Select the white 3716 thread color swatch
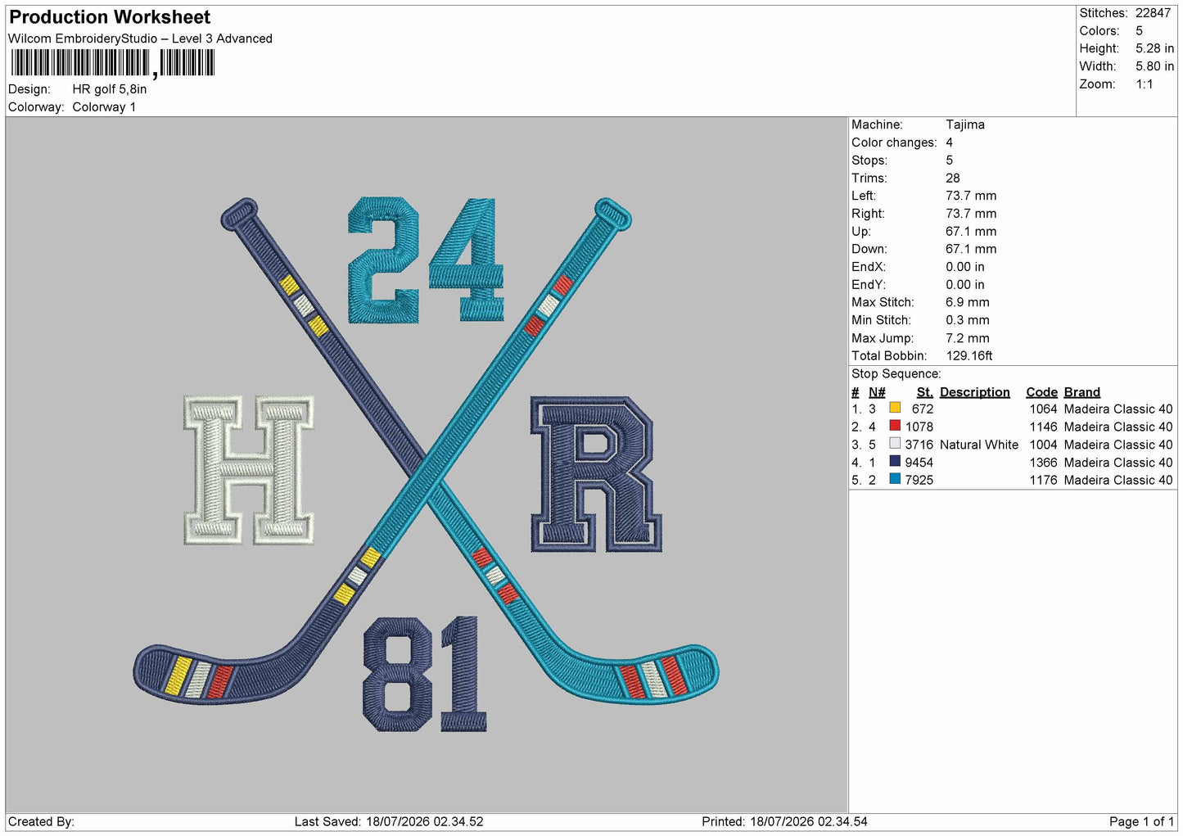The height and width of the screenshot is (836, 1183). click(x=895, y=444)
